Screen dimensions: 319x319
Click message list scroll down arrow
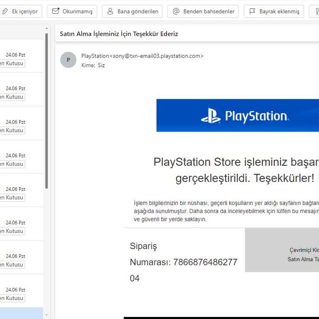47,315
